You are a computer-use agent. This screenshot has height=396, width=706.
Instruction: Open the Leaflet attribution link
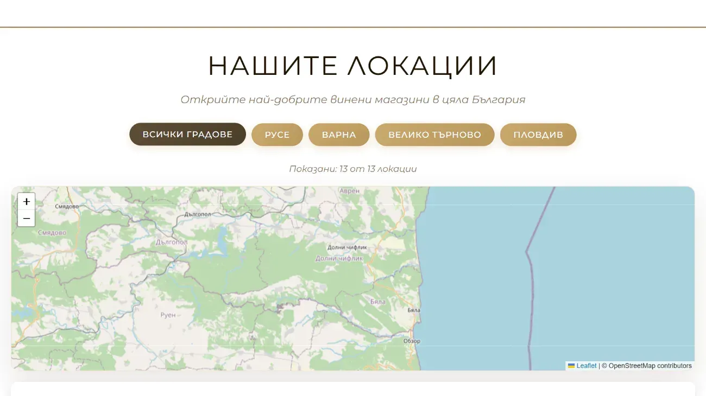coord(582,366)
